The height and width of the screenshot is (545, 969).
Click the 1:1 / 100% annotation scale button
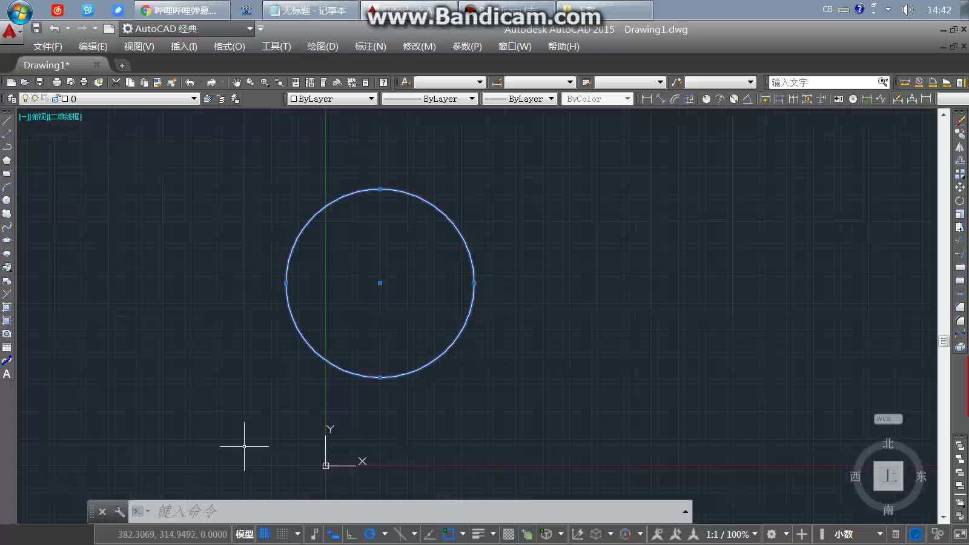732,534
